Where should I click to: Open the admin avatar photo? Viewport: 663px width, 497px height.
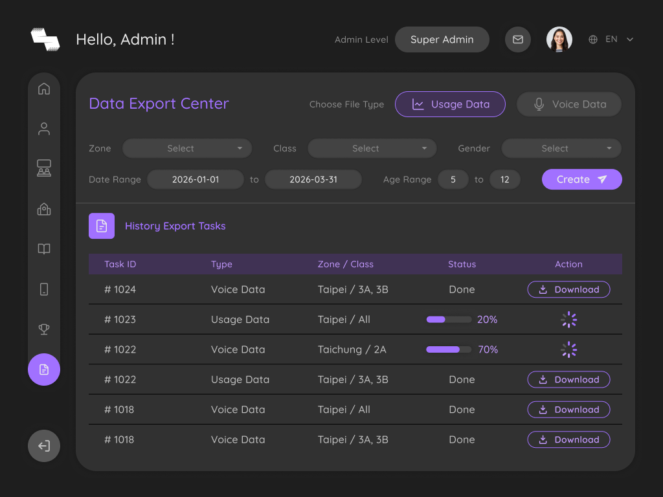click(x=559, y=39)
